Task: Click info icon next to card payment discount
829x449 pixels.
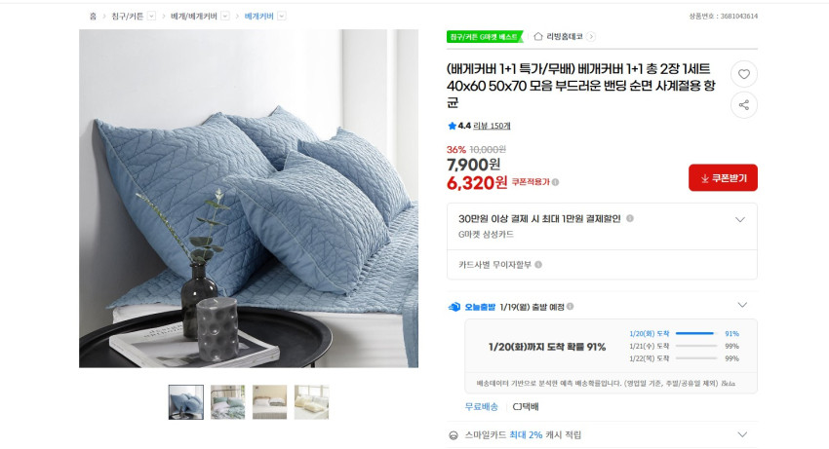Action: [x=630, y=218]
